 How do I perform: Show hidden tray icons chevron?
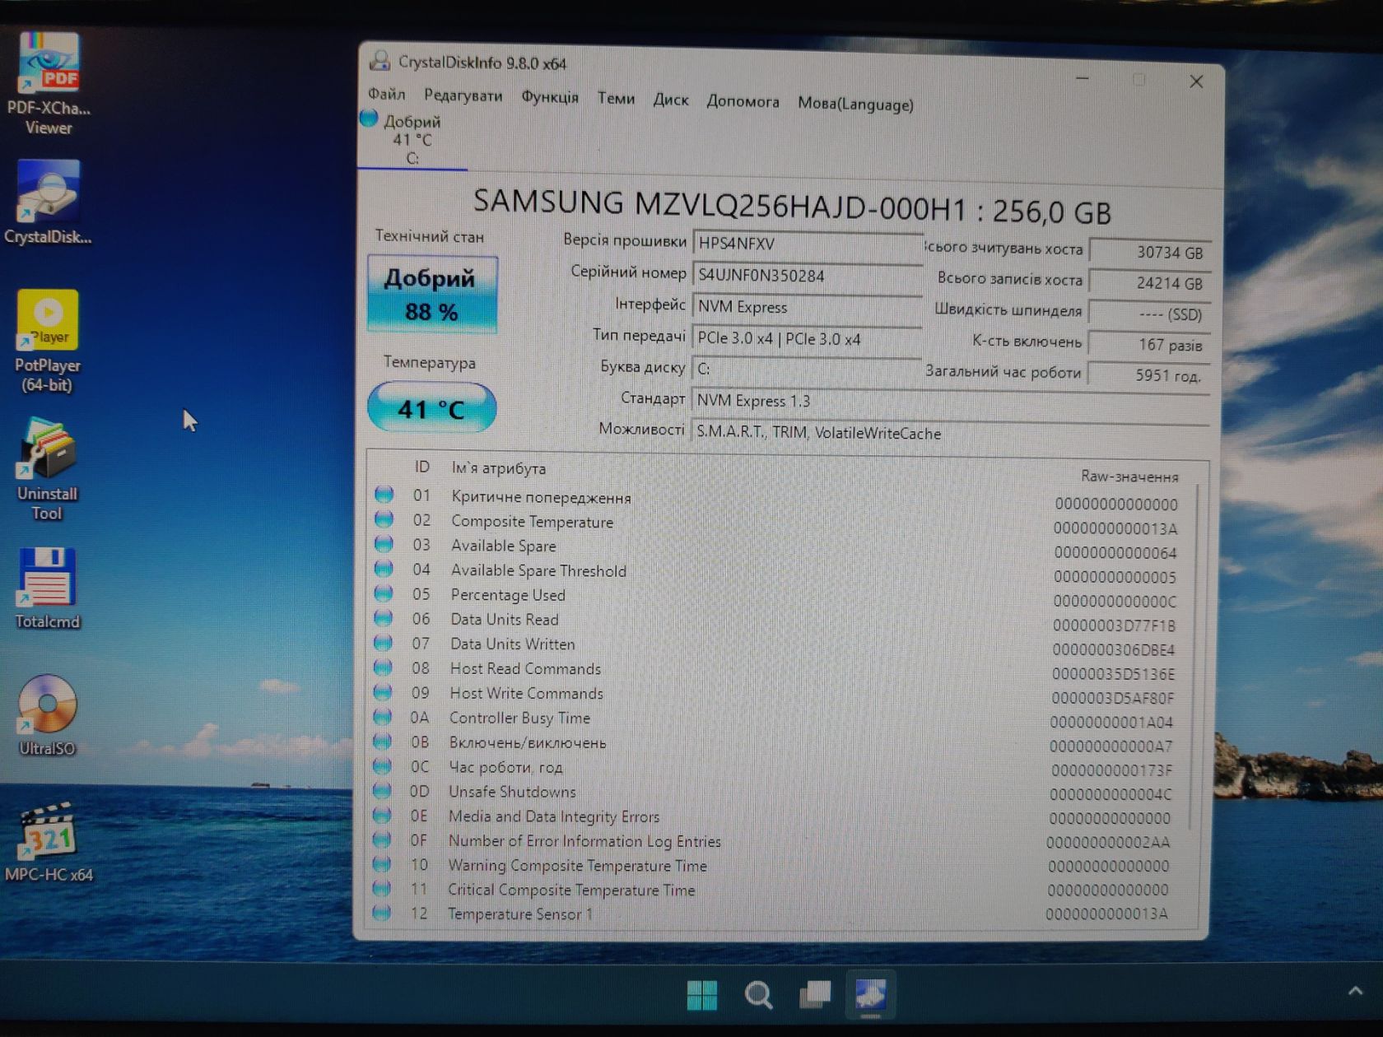click(x=1354, y=992)
